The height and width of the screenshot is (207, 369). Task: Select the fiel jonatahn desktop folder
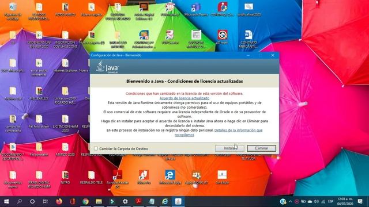[39, 149]
